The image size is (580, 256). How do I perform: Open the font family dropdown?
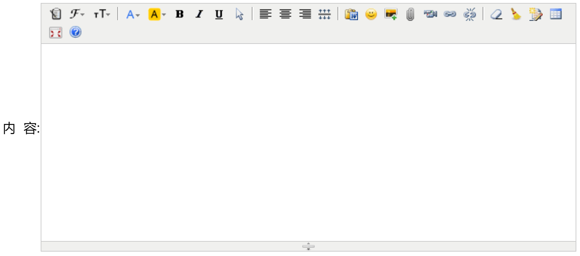click(77, 14)
